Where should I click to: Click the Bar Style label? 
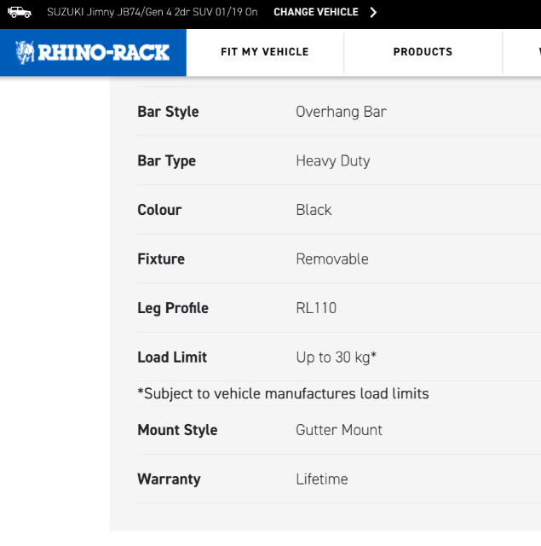click(x=169, y=112)
